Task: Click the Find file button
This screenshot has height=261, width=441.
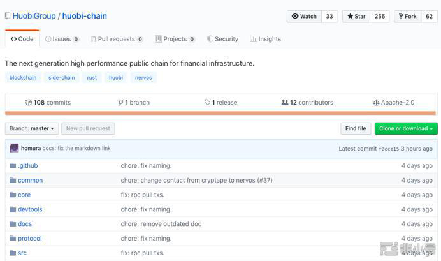Action: 356,128
